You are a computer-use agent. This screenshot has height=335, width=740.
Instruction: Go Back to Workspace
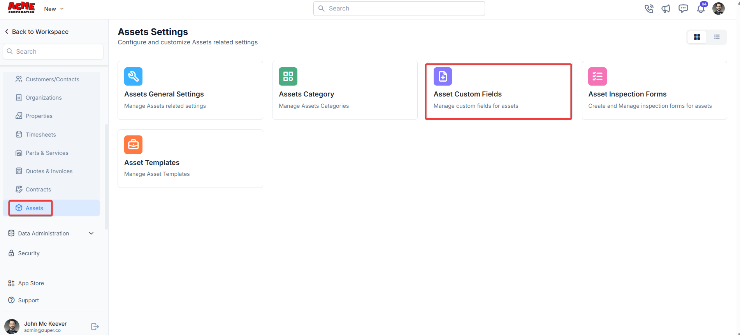(37, 32)
